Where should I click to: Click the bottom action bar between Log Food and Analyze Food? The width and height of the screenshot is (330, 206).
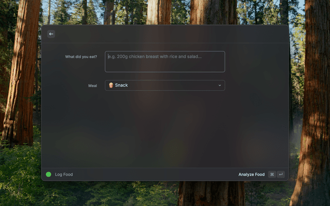point(156,175)
